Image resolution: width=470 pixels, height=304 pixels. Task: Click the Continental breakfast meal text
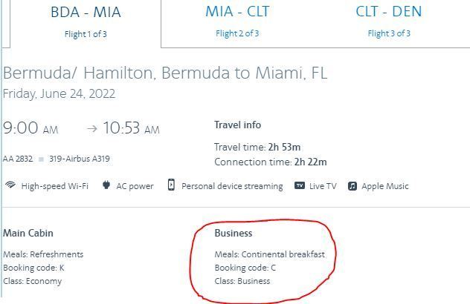283,254
